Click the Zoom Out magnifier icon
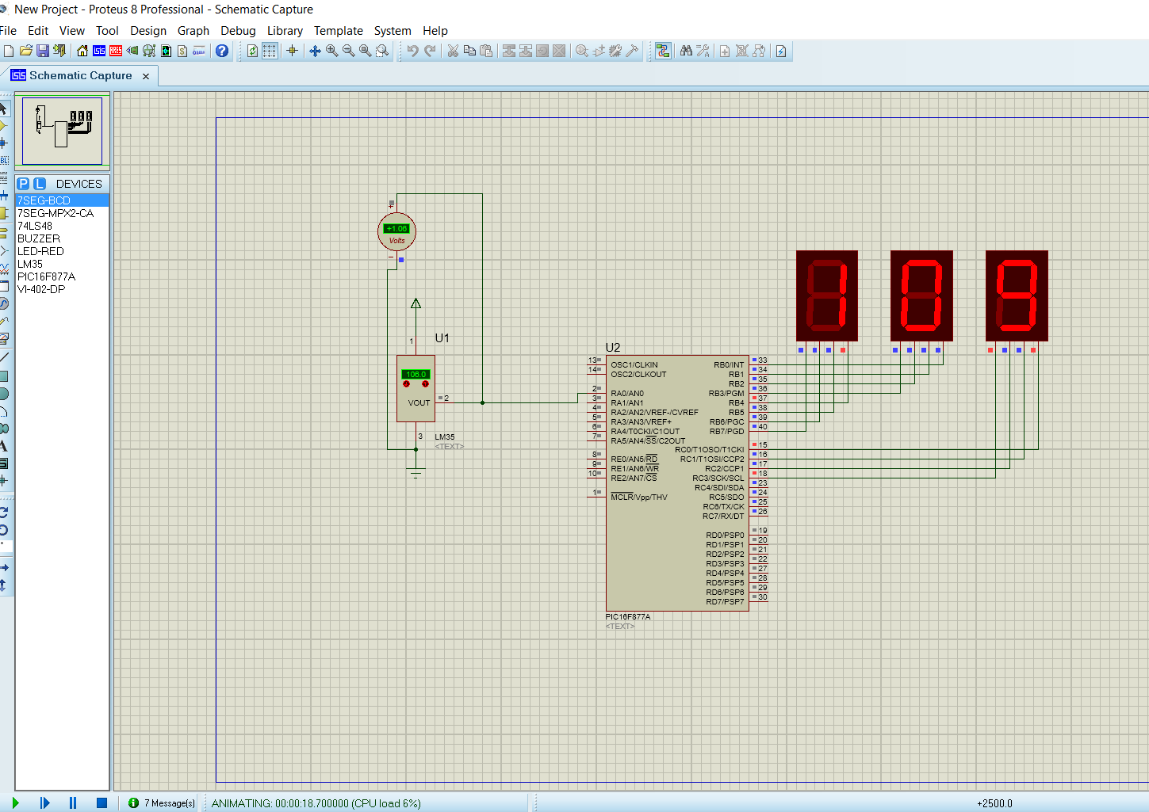1149x812 pixels. [x=348, y=51]
